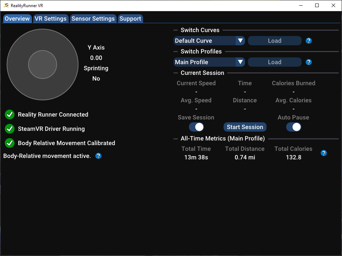Viewport: 342px width, 256px height.
Task: Click the Calories Burned label
Action: 294,83
